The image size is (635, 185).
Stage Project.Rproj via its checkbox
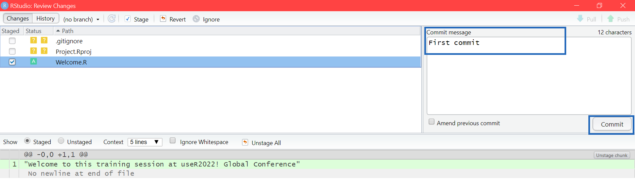click(12, 51)
